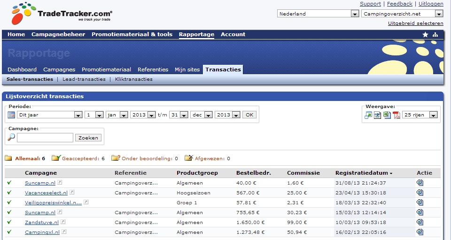Image resolution: width=451 pixels, height=240 pixels.
Task: Open the Campingoverzicht.net site dropdown
Action: 402,14
